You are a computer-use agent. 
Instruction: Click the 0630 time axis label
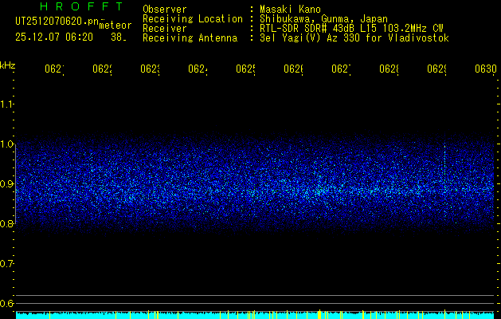pyautogui.click(x=486, y=69)
